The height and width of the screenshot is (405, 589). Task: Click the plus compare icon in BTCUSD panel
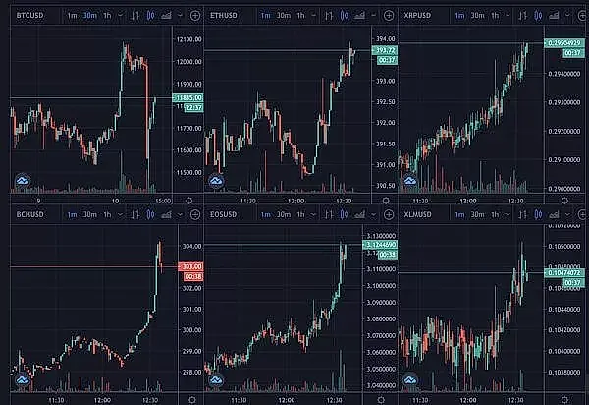point(195,16)
